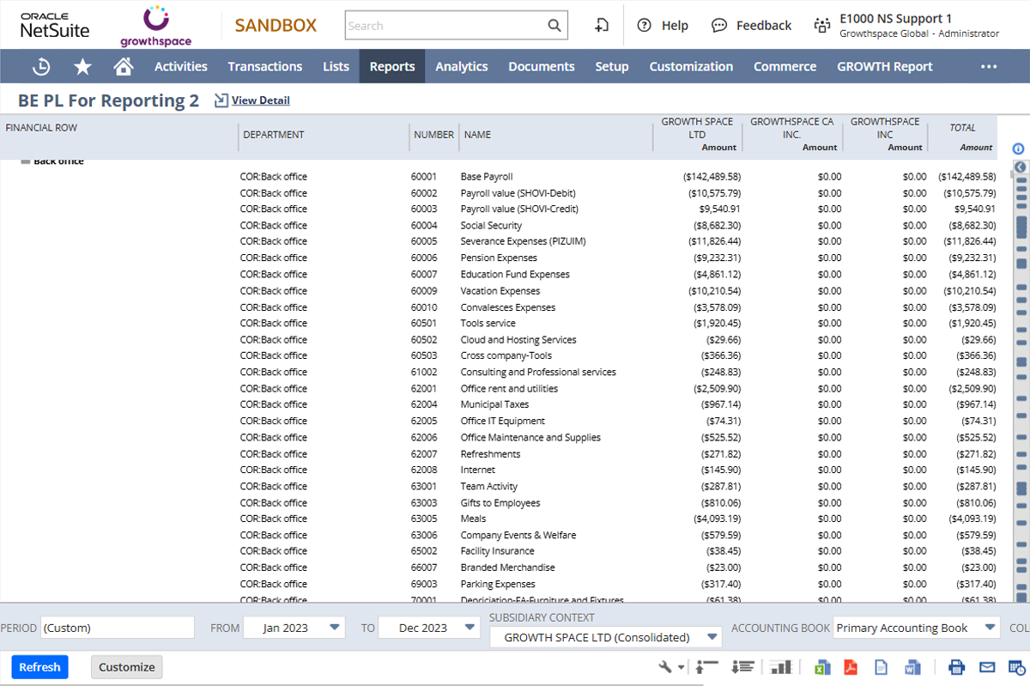Click the search magnifier icon
This screenshot has width=1030, height=686.
pyautogui.click(x=554, y=26)
